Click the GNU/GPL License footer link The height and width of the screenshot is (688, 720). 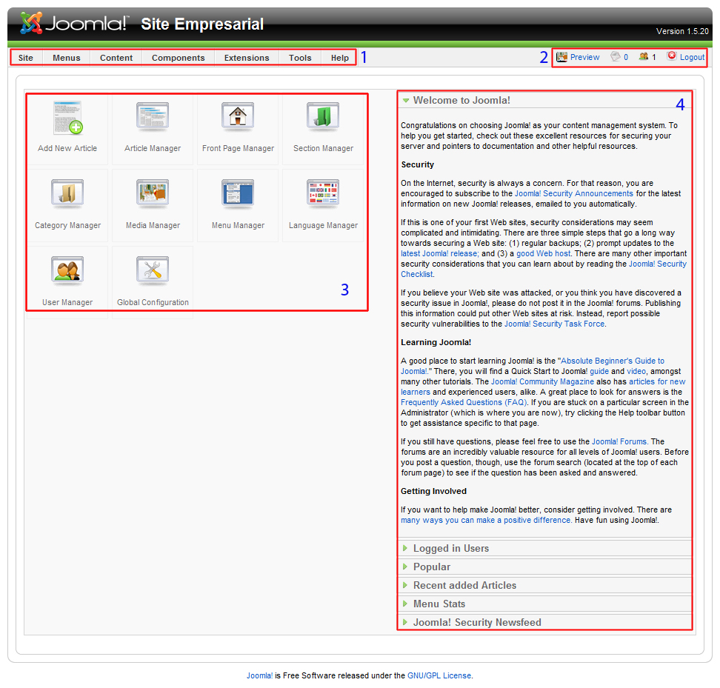[x=439, y=675]
